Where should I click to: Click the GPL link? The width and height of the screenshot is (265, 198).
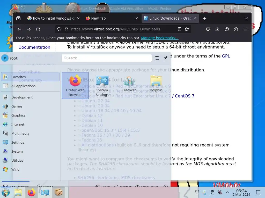[226, 56]
